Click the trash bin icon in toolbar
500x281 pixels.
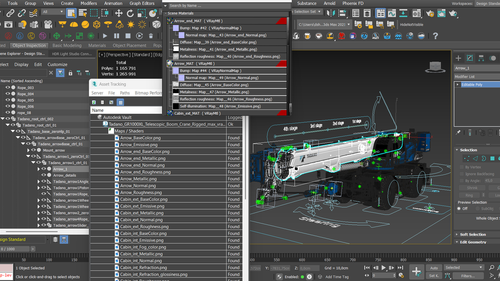(151, 36)
